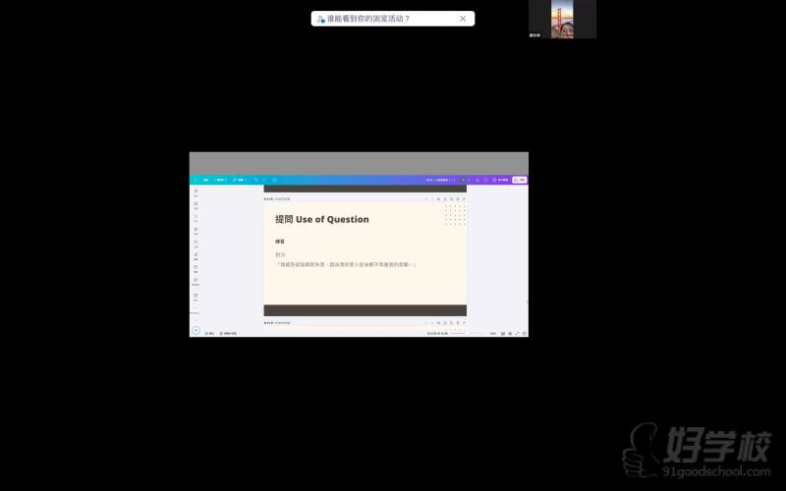Open the Text panel in left sidebar

pyautogui.click(x=196, y=218)
